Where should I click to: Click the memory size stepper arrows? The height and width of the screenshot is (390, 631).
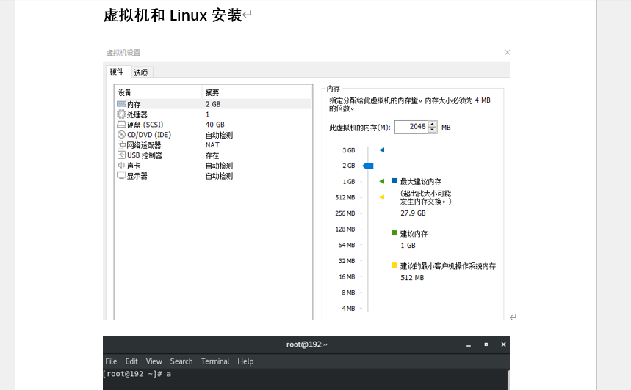pos(433,127)
